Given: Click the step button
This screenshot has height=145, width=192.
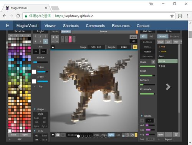Looking at the screenshot, I should coord(133,37).
